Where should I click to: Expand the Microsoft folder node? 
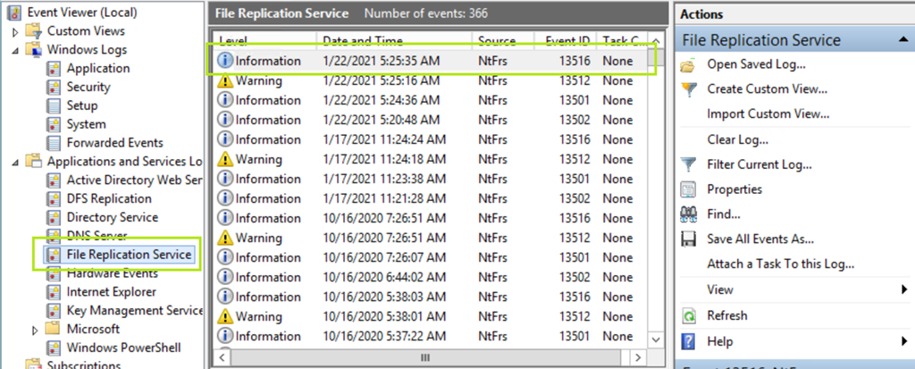[x=35, y=330]
